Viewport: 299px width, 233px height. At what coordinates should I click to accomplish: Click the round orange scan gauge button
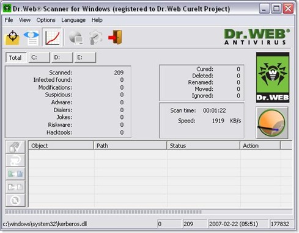272,123
